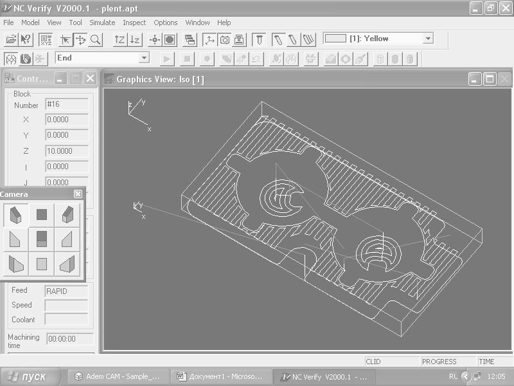Close the Control panel window
The image size is (514, 386).
tap(90, 78)
